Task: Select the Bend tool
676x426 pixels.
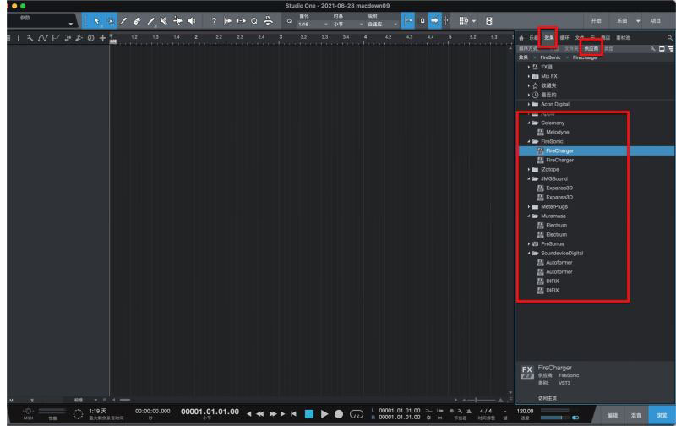Action: tap(177, 20)
